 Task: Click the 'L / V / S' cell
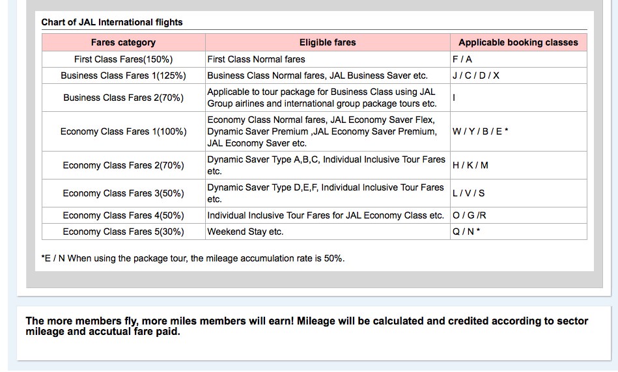518,193
